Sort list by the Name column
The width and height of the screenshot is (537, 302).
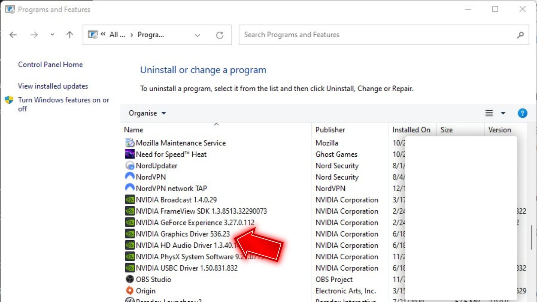(134, 130)
